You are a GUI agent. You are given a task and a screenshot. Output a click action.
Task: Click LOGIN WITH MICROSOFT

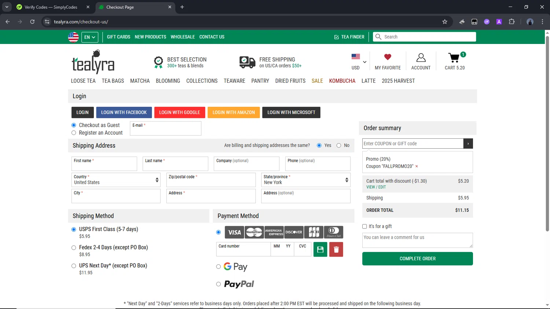(291, 112)
